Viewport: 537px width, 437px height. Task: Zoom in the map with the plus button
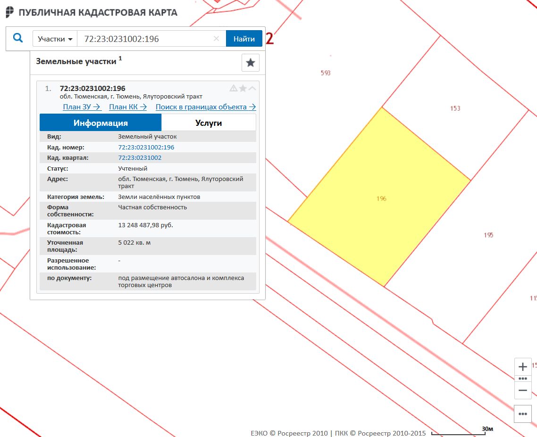(x=523, y=367)
